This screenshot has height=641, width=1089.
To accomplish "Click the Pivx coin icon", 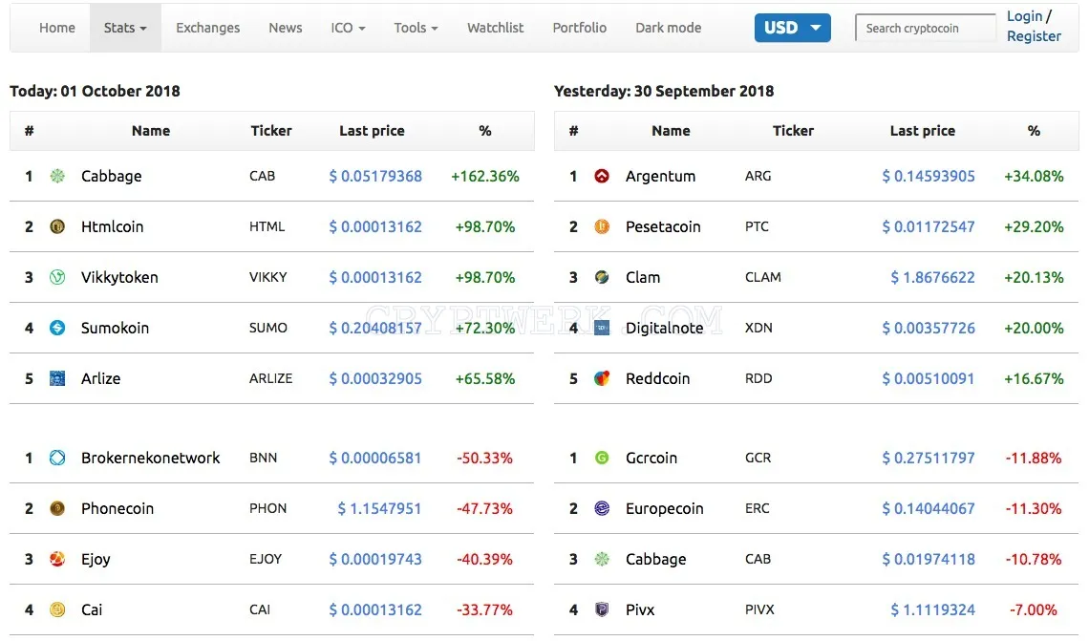I will click(x=602, y=609).
